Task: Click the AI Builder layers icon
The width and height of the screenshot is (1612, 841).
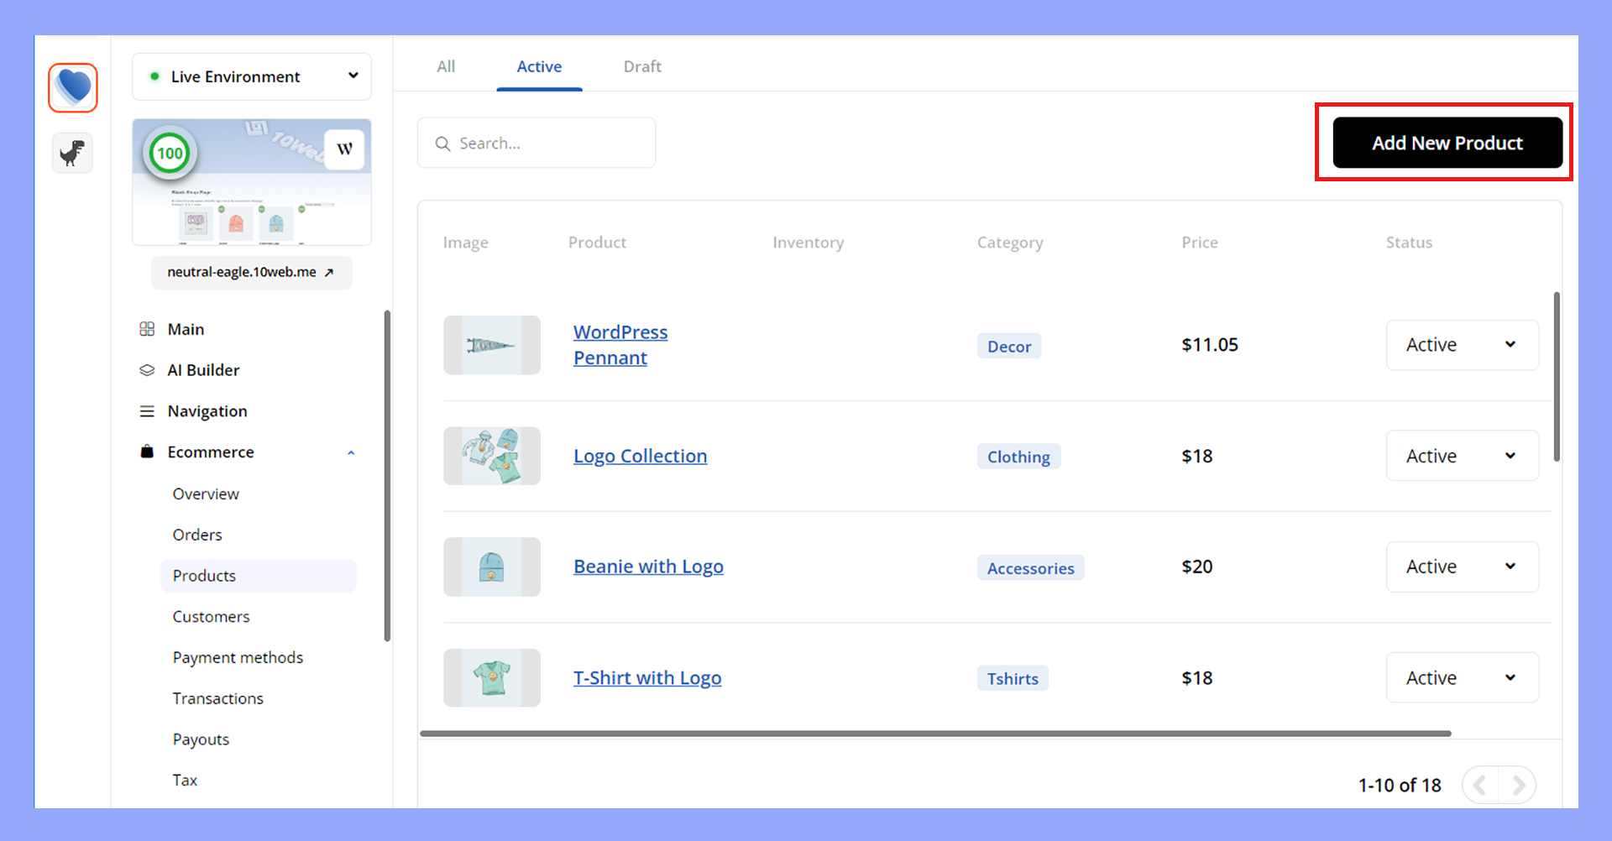Action: 147,369
